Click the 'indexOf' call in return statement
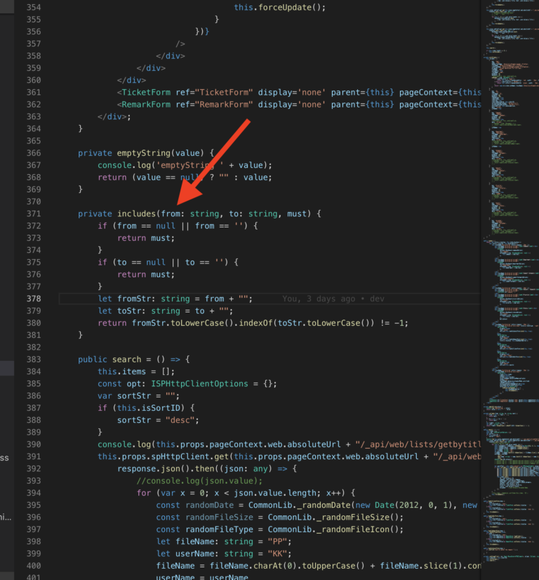 (x=256, y=323)
